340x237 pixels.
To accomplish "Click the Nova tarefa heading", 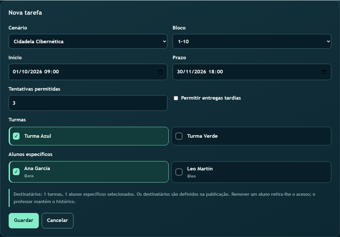I will pos(25,13).
